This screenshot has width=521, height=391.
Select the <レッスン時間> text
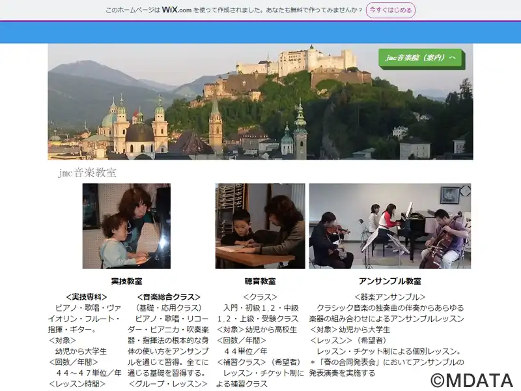77,384
